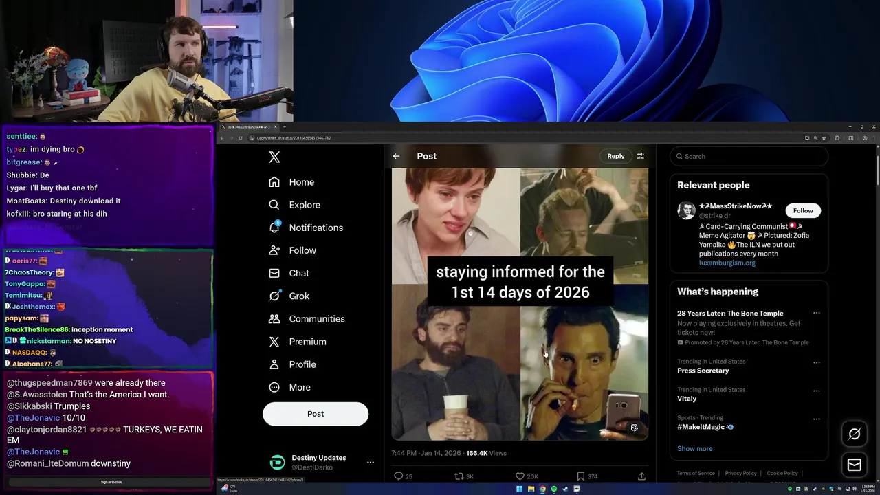Open Vitaly trend options ellipsis
Image resolution: width=880 pixels, height=495 pixels.
[816, 390]
